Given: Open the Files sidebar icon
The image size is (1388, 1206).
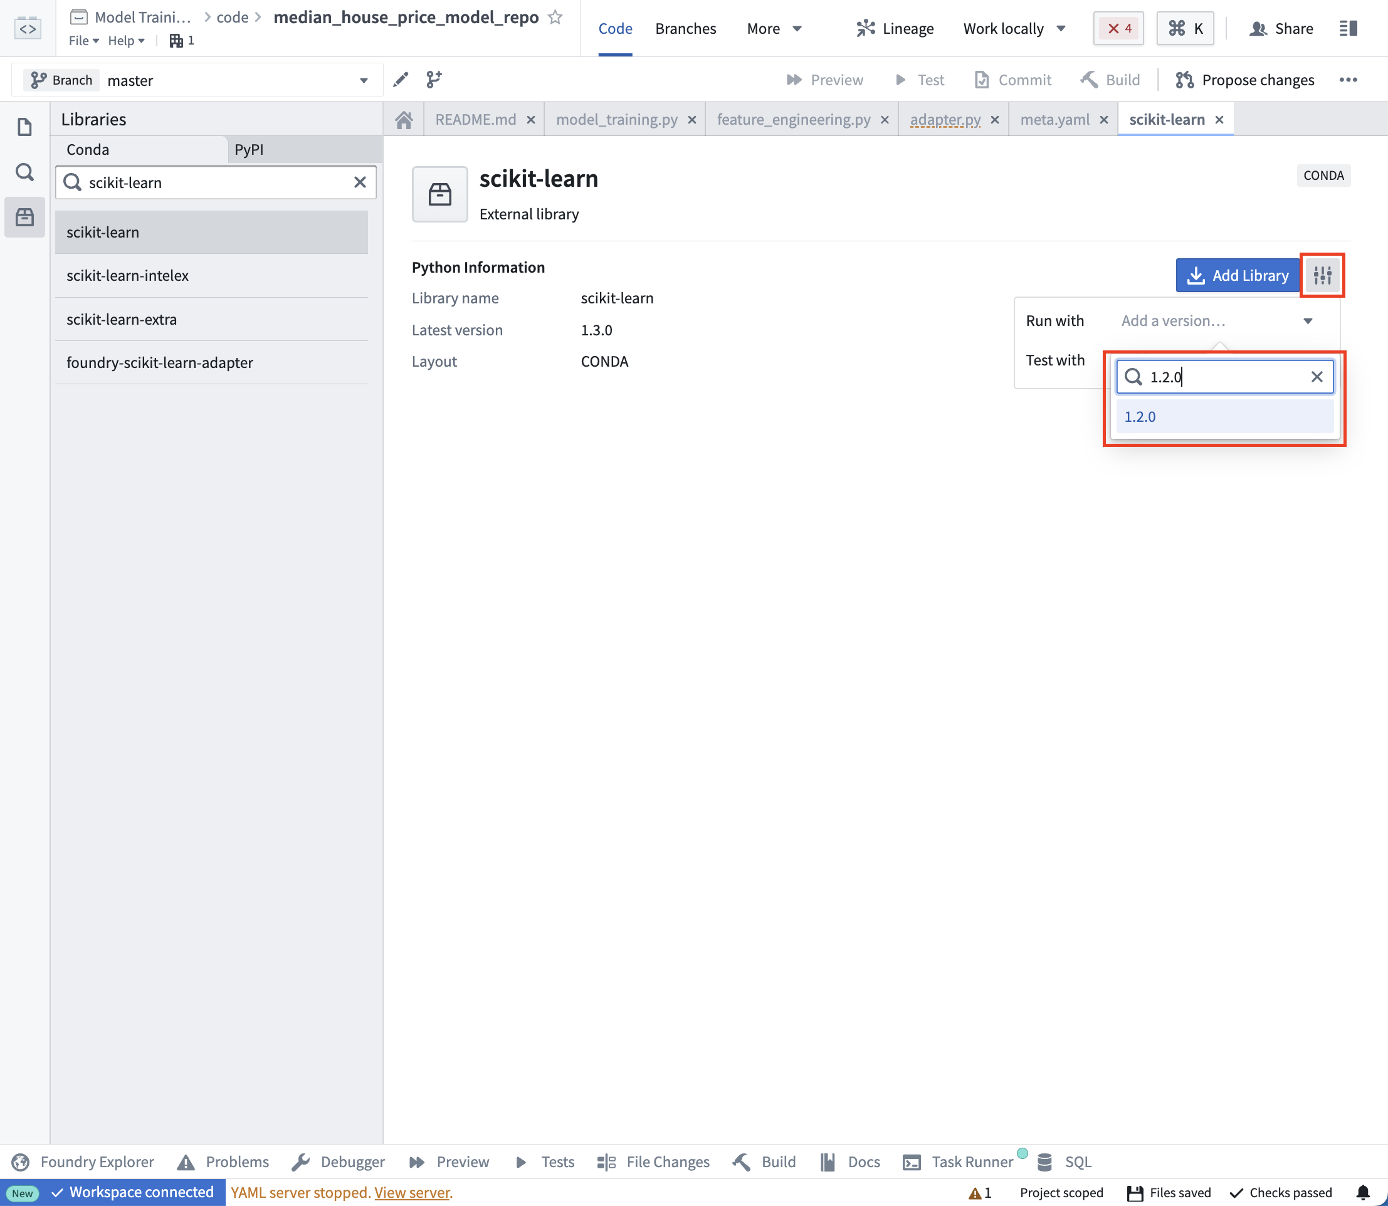Looking at the screenshot, I should 25,127.
